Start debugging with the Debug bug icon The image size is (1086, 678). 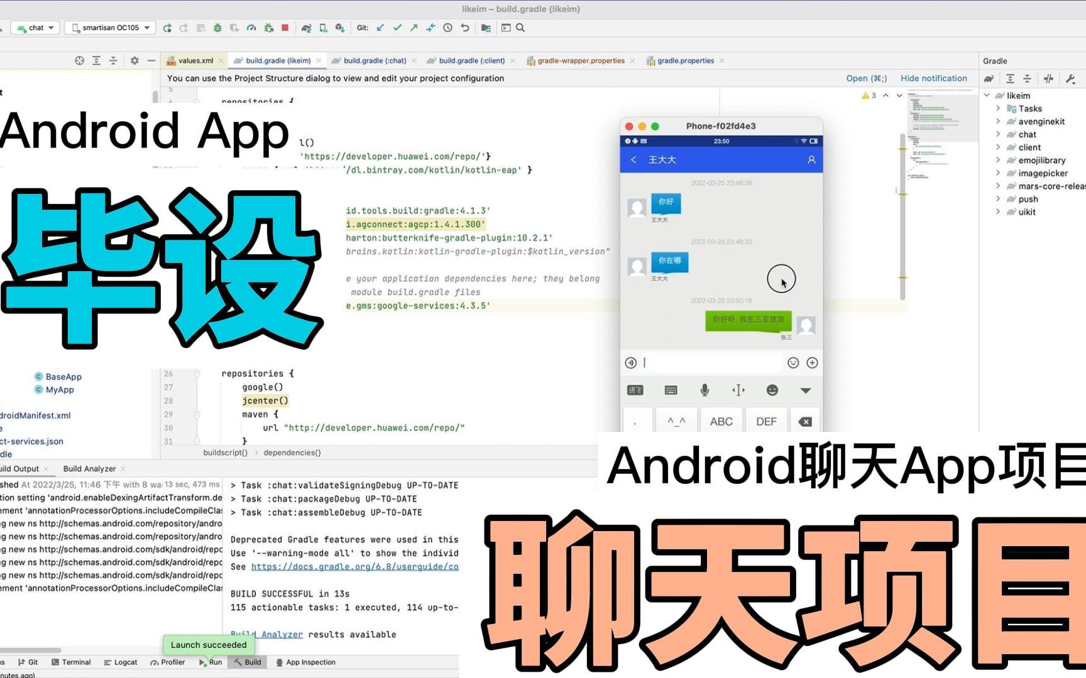pos(219,28)
